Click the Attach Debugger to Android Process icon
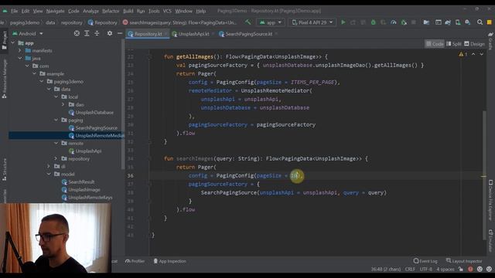Image resolution: width=495 pixels, height=278 pixels. click(x=404, y=22)
